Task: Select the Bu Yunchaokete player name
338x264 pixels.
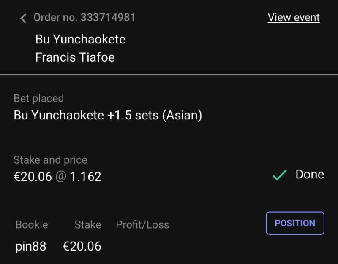Action: coord(80,39)
